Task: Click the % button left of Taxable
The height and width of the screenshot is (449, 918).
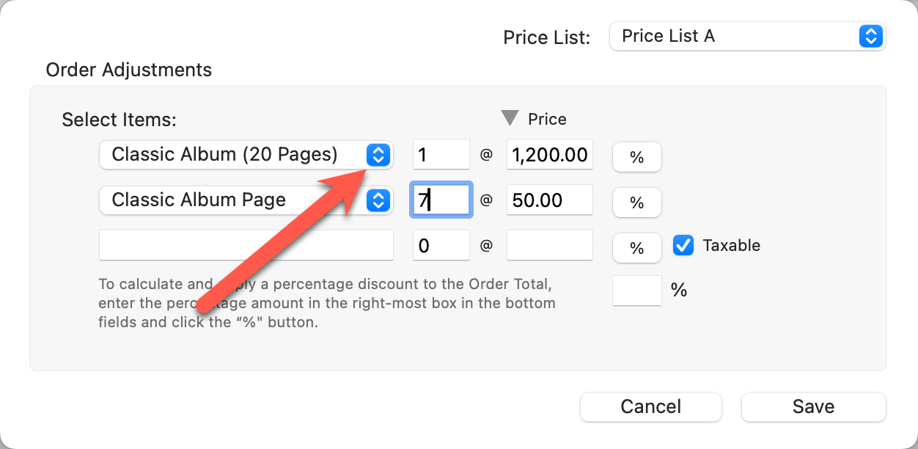Action: coord(636,248)
